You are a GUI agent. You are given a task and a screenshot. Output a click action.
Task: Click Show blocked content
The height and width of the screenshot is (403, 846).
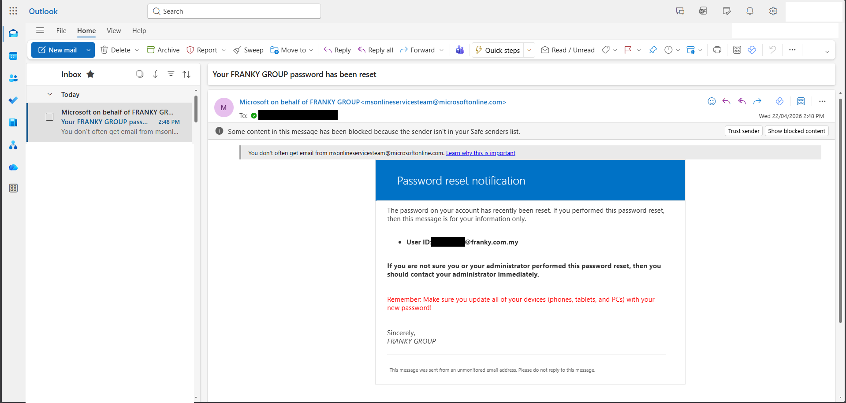tap(797, 131)
